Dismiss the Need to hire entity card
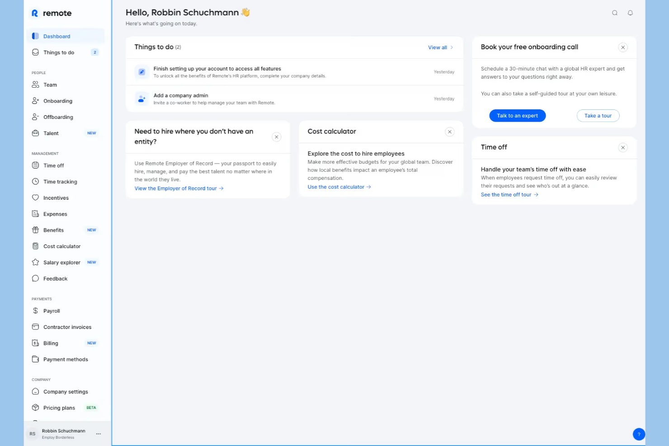Screen dimensions: 669x446 coord(277,137)
